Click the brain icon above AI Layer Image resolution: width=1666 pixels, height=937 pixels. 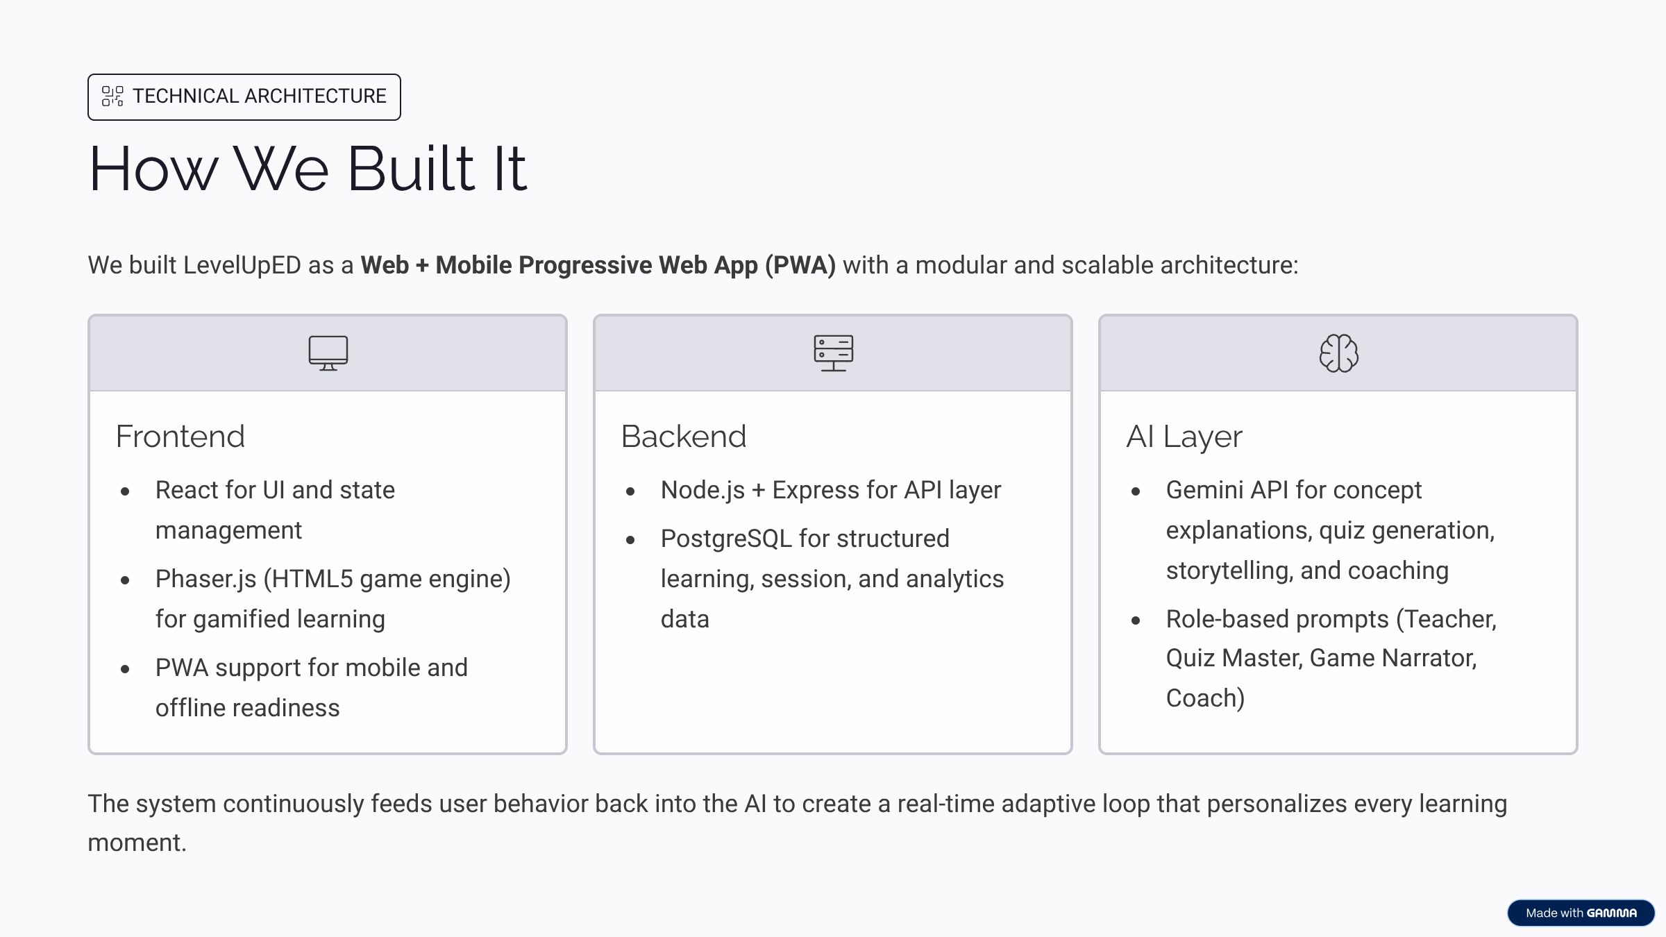[x=1338, y=353]
